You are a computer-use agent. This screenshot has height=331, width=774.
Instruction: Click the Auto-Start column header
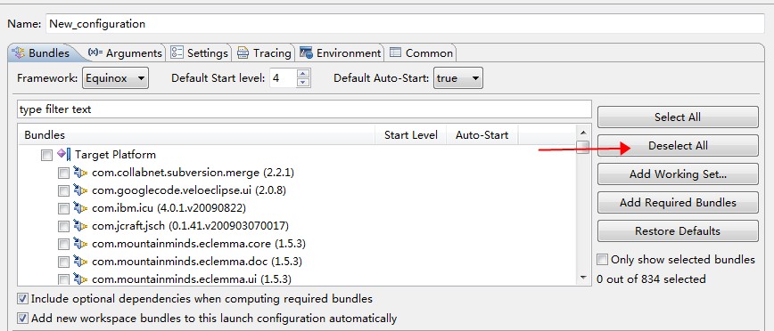tap(482, 135)
